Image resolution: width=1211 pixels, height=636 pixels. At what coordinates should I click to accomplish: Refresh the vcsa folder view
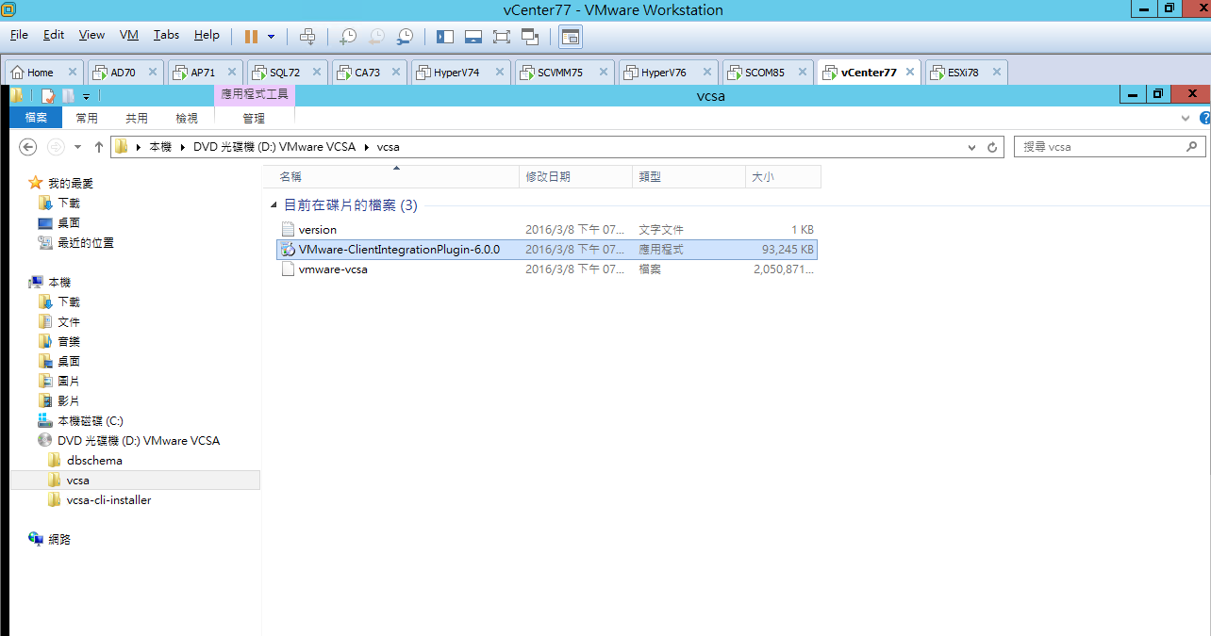pos(992,148)
